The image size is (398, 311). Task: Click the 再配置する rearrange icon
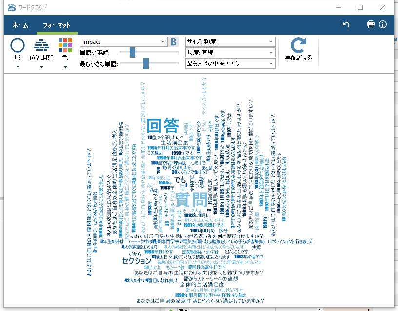click(298, 45)
